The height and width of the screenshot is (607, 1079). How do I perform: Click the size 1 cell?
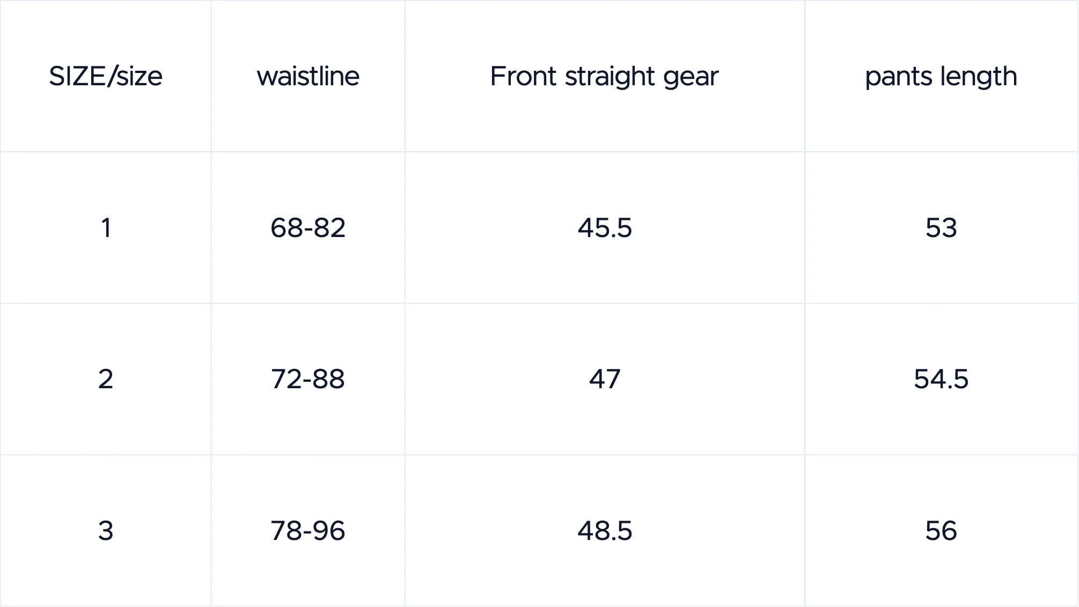106,228
